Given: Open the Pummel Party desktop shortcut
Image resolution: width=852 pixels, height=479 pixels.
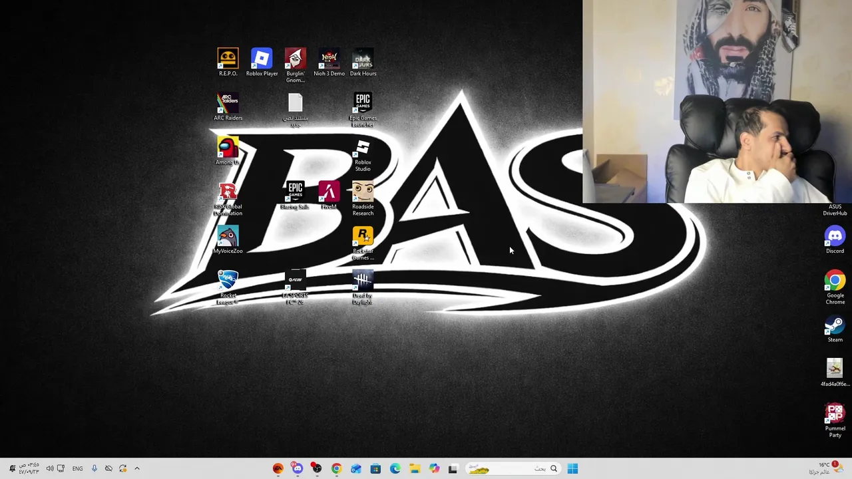Looking at the screenshot, I should pyautogui.click(x=835, y=420).
